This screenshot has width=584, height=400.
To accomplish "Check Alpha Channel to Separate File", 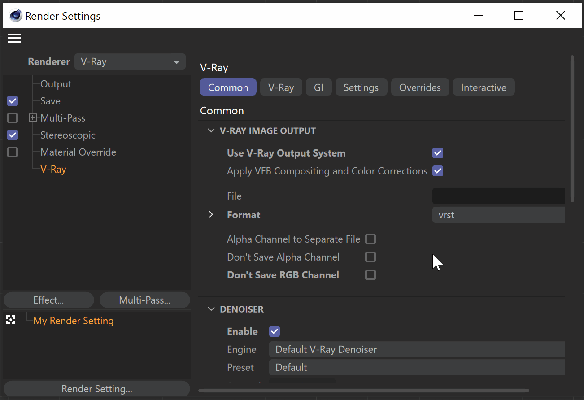I will coord(370,239).
